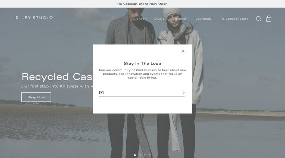Click the envelope icon in newsletter form
This screenshot has height=158, width=285.
click(x=101, y=92)
